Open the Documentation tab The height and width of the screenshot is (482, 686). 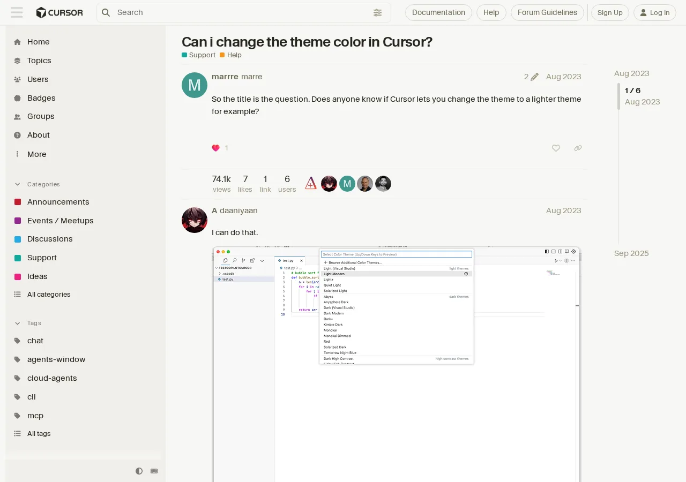[438, 12]
